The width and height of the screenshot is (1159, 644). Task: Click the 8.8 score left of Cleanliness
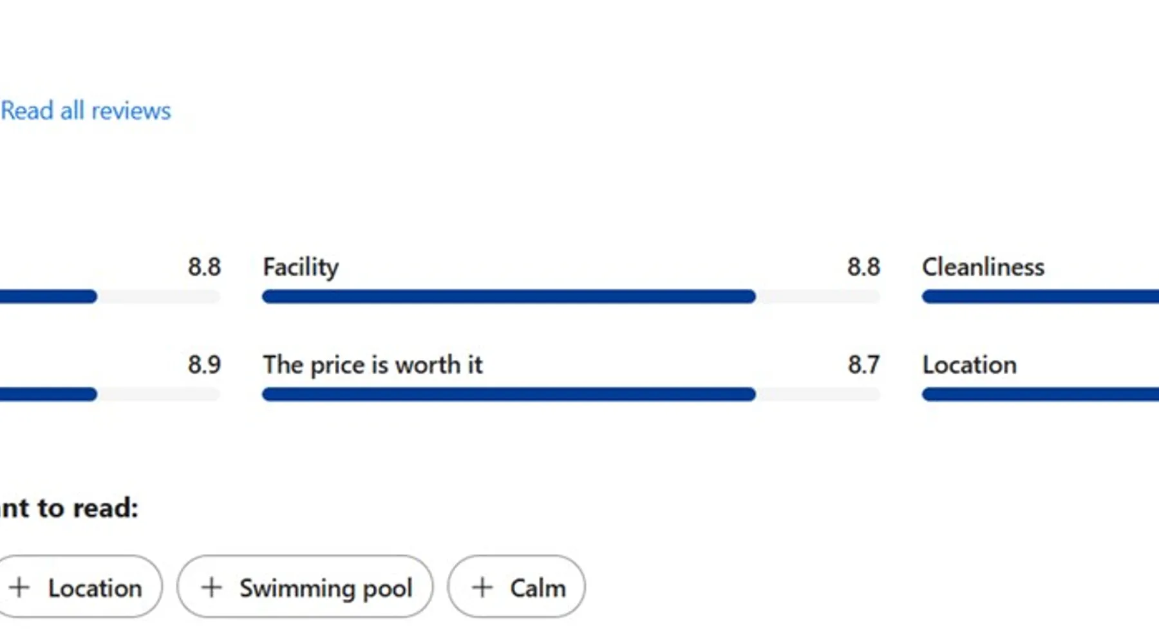[x=863, y=267]
